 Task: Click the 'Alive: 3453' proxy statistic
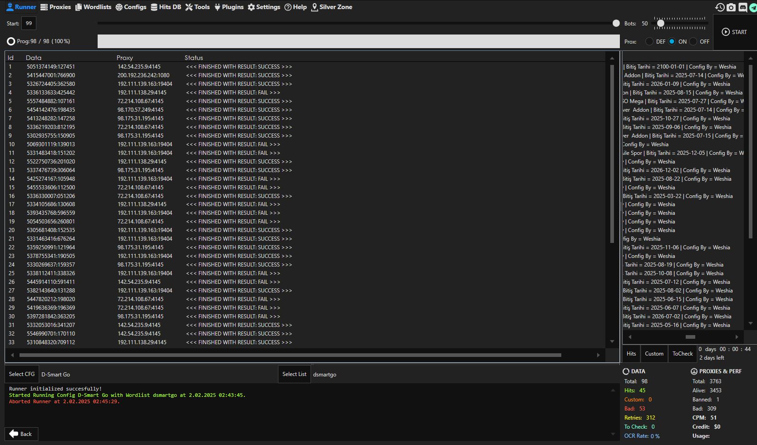[707, 391]
